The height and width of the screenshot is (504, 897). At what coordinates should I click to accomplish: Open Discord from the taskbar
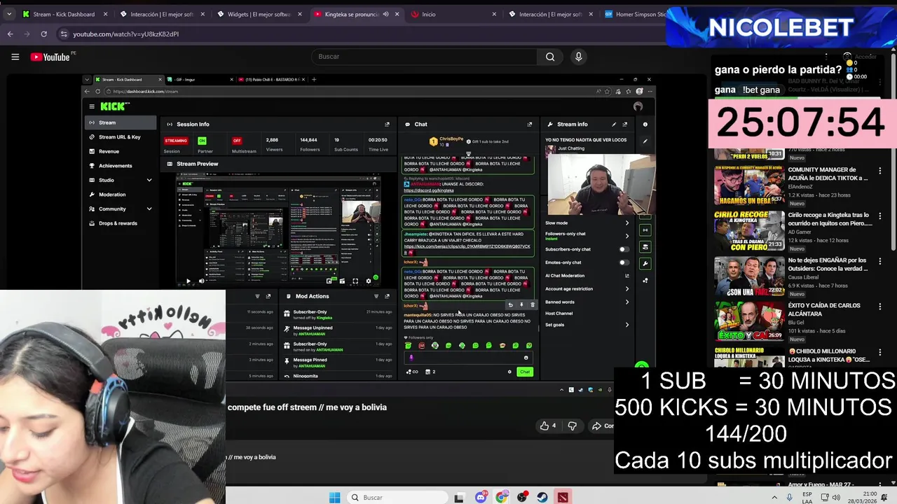click(x=481, y=498)
